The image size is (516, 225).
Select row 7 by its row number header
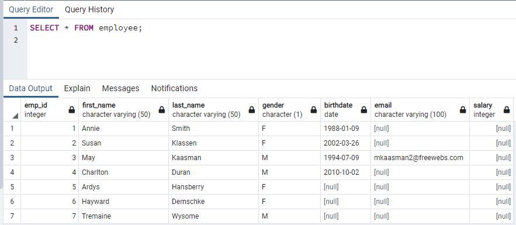tap(12, 216)
